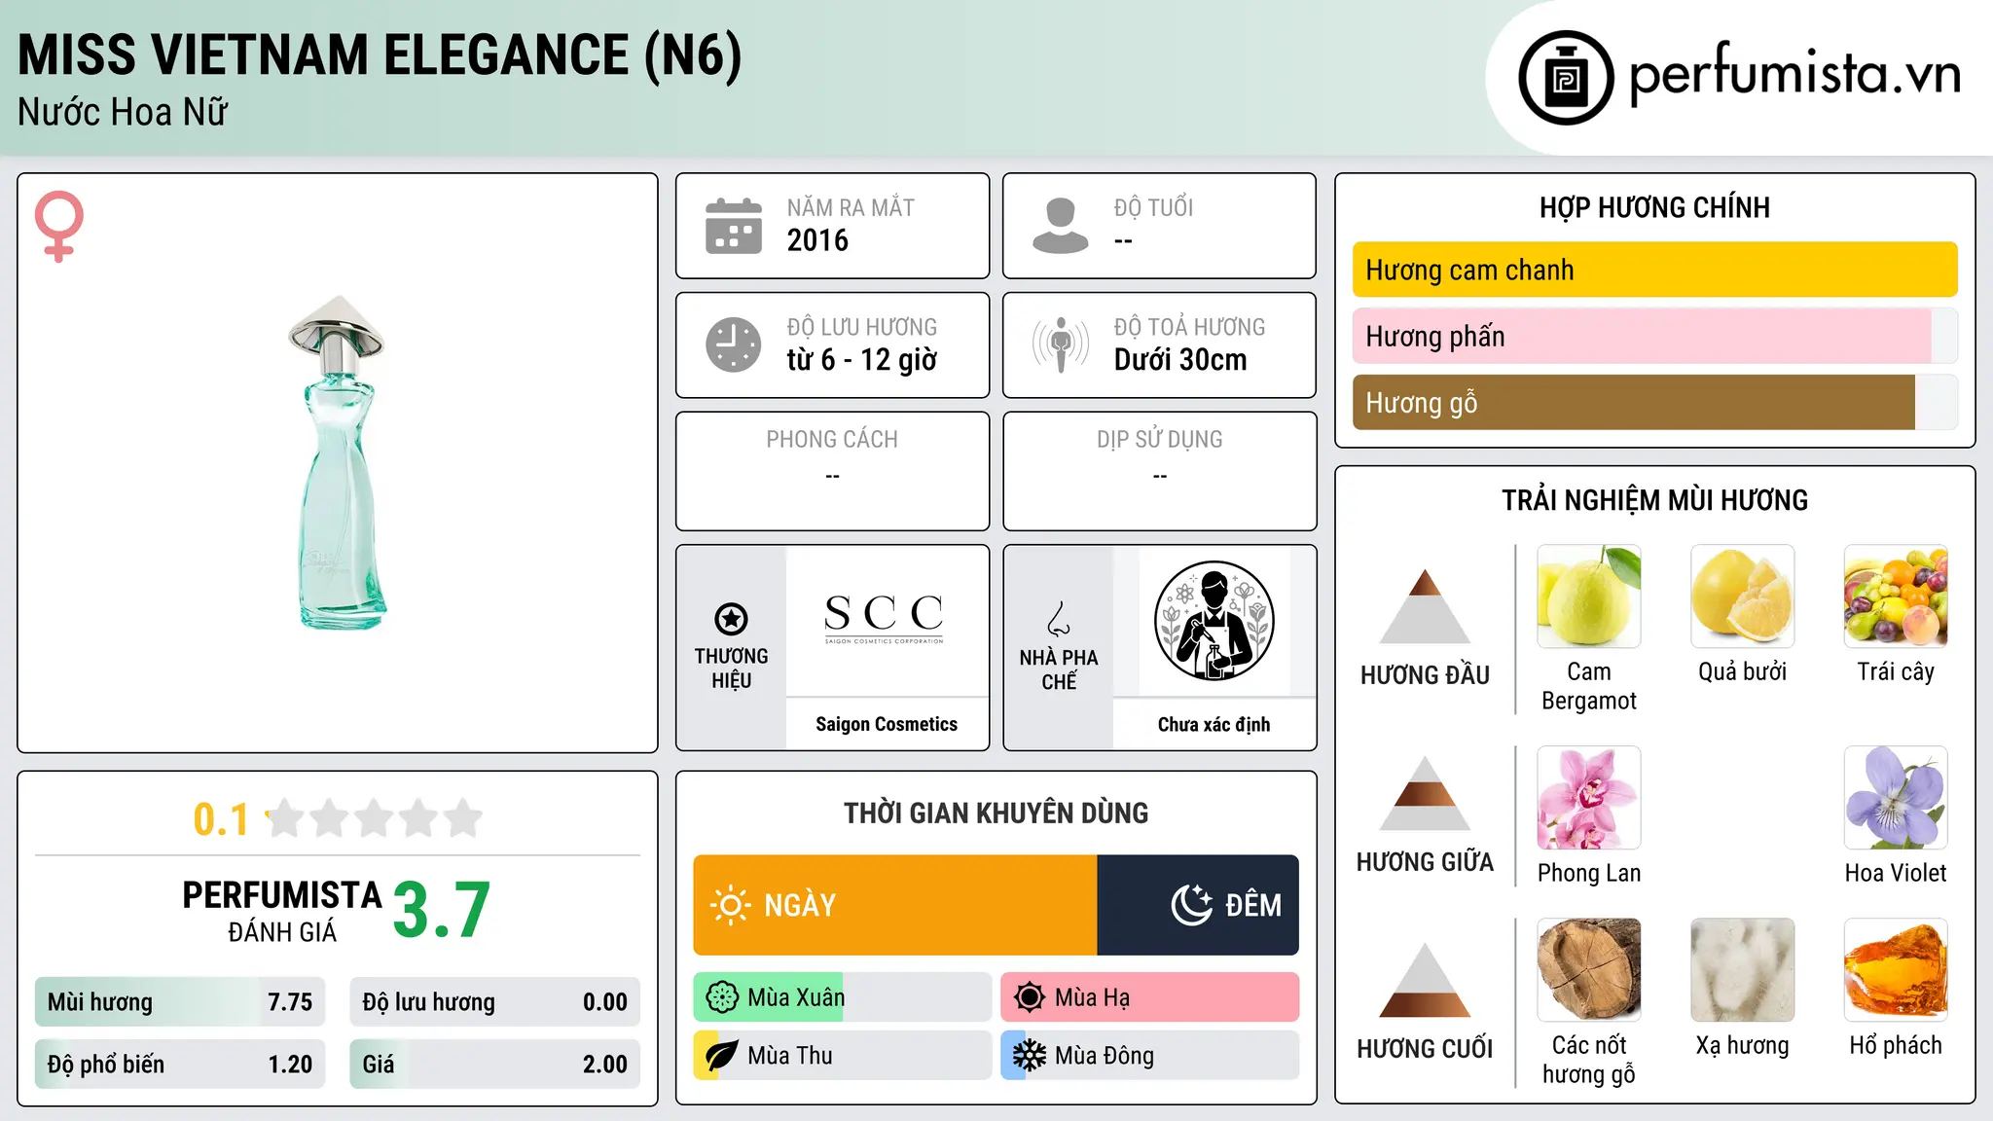1993x1121 pixels.
Task: Click the Hợp hương chính heading
Action: pyautogui.click(x=1654, y=207)
